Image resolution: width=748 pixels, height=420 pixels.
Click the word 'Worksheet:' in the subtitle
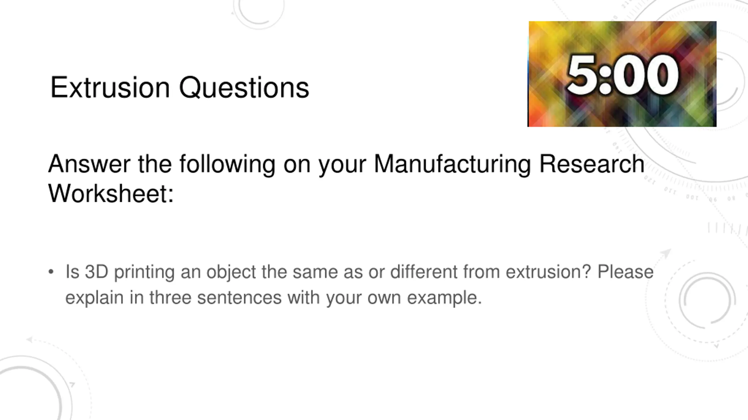[111, 194]
